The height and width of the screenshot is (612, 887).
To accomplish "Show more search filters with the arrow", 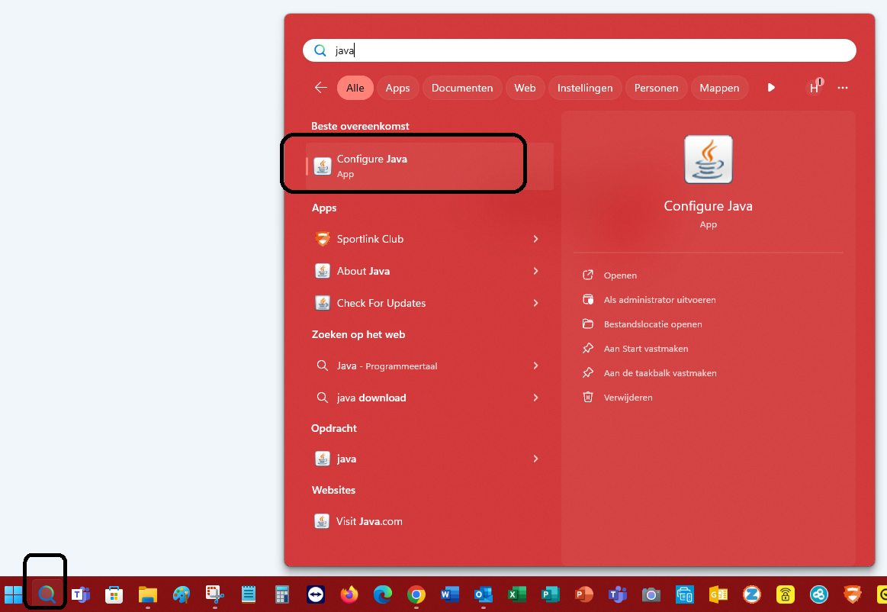I will click(x=771, y=88).
